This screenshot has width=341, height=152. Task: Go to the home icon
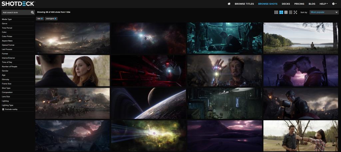click(x=229, y=4)
